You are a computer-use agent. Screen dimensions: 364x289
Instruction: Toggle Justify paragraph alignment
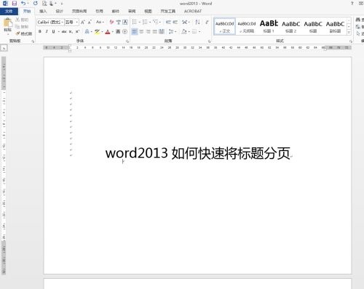[x=154, y=31]
